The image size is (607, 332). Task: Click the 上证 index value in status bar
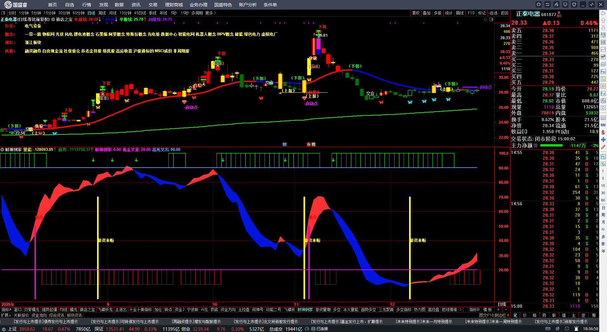coord(27,329)
